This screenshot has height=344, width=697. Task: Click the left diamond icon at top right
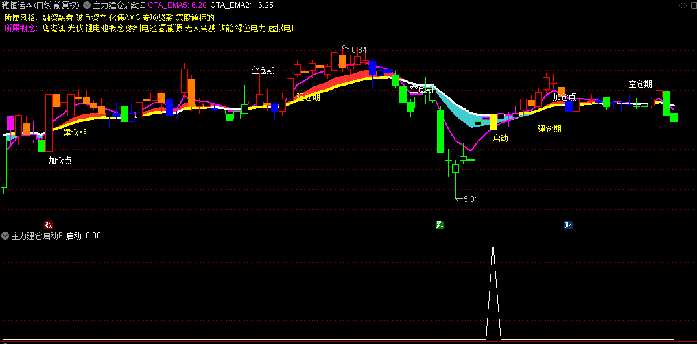click(683, 5)
